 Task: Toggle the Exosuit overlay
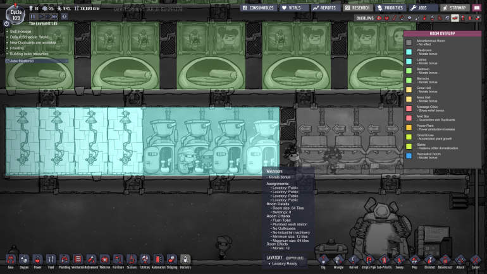(x=463, y=18)
